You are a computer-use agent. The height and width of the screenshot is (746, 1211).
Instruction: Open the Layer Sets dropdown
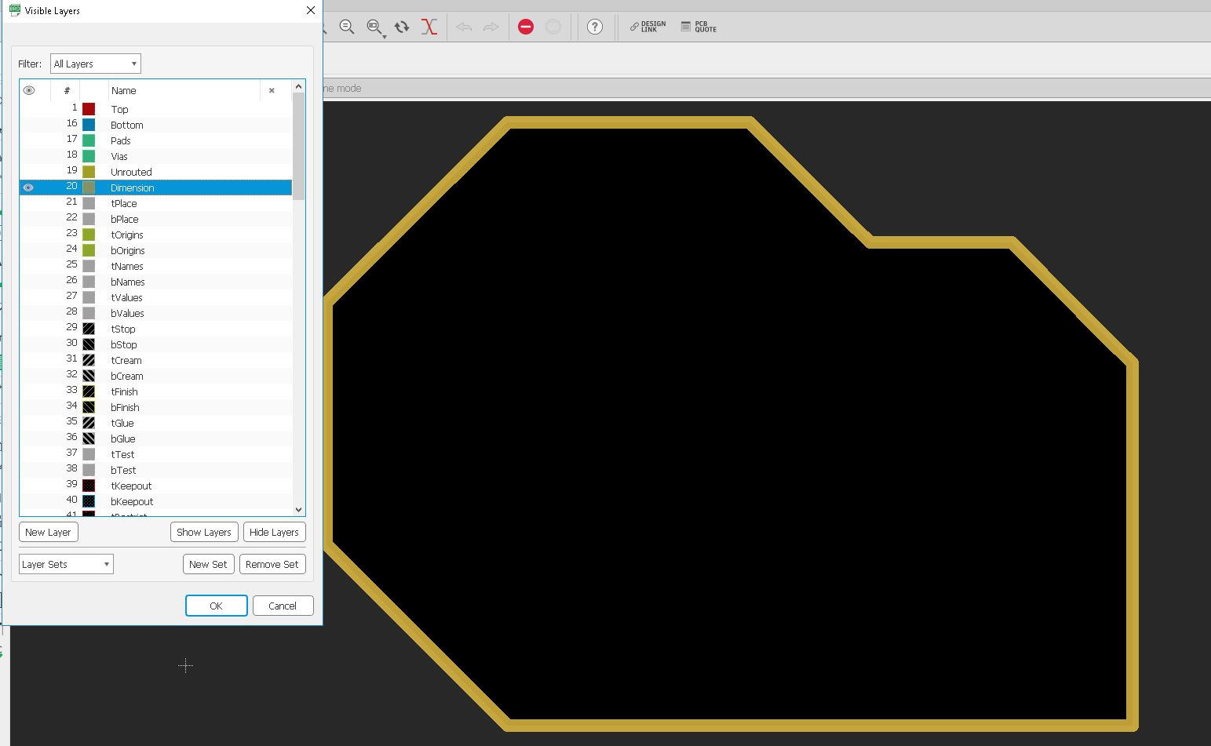pos(66,564)
